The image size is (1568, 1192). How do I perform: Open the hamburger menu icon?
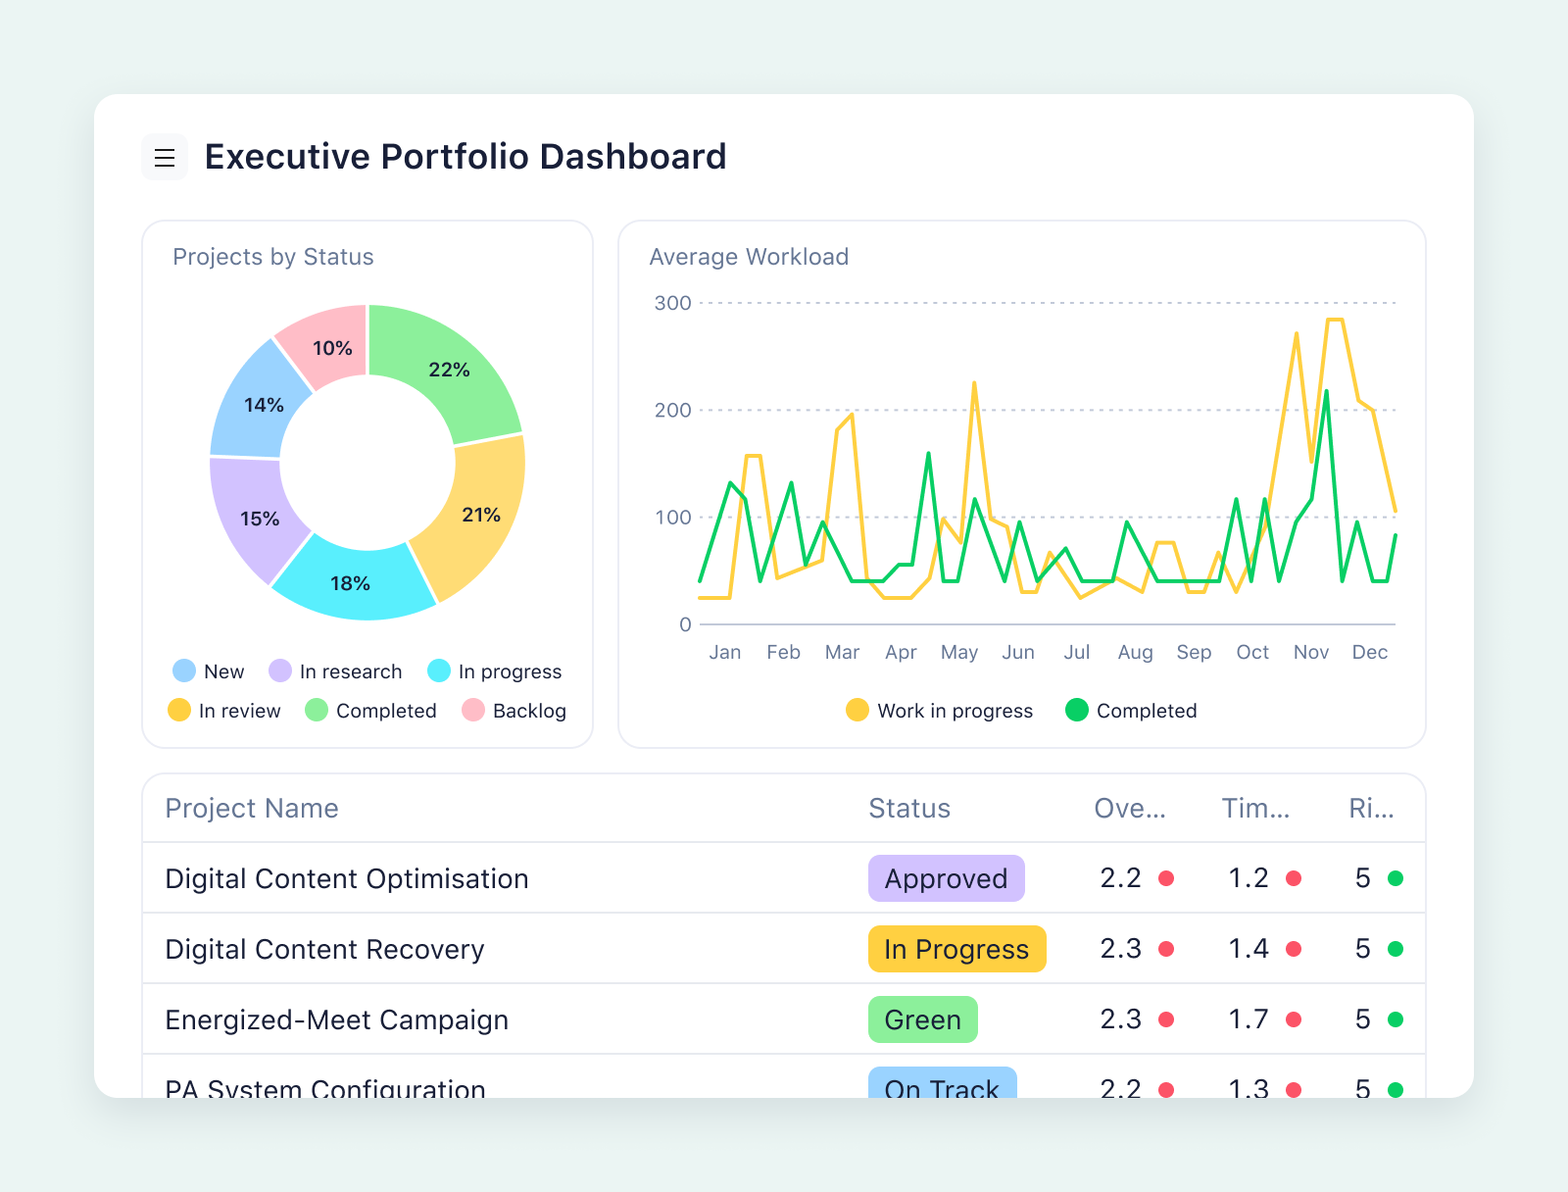click(164, 157)
